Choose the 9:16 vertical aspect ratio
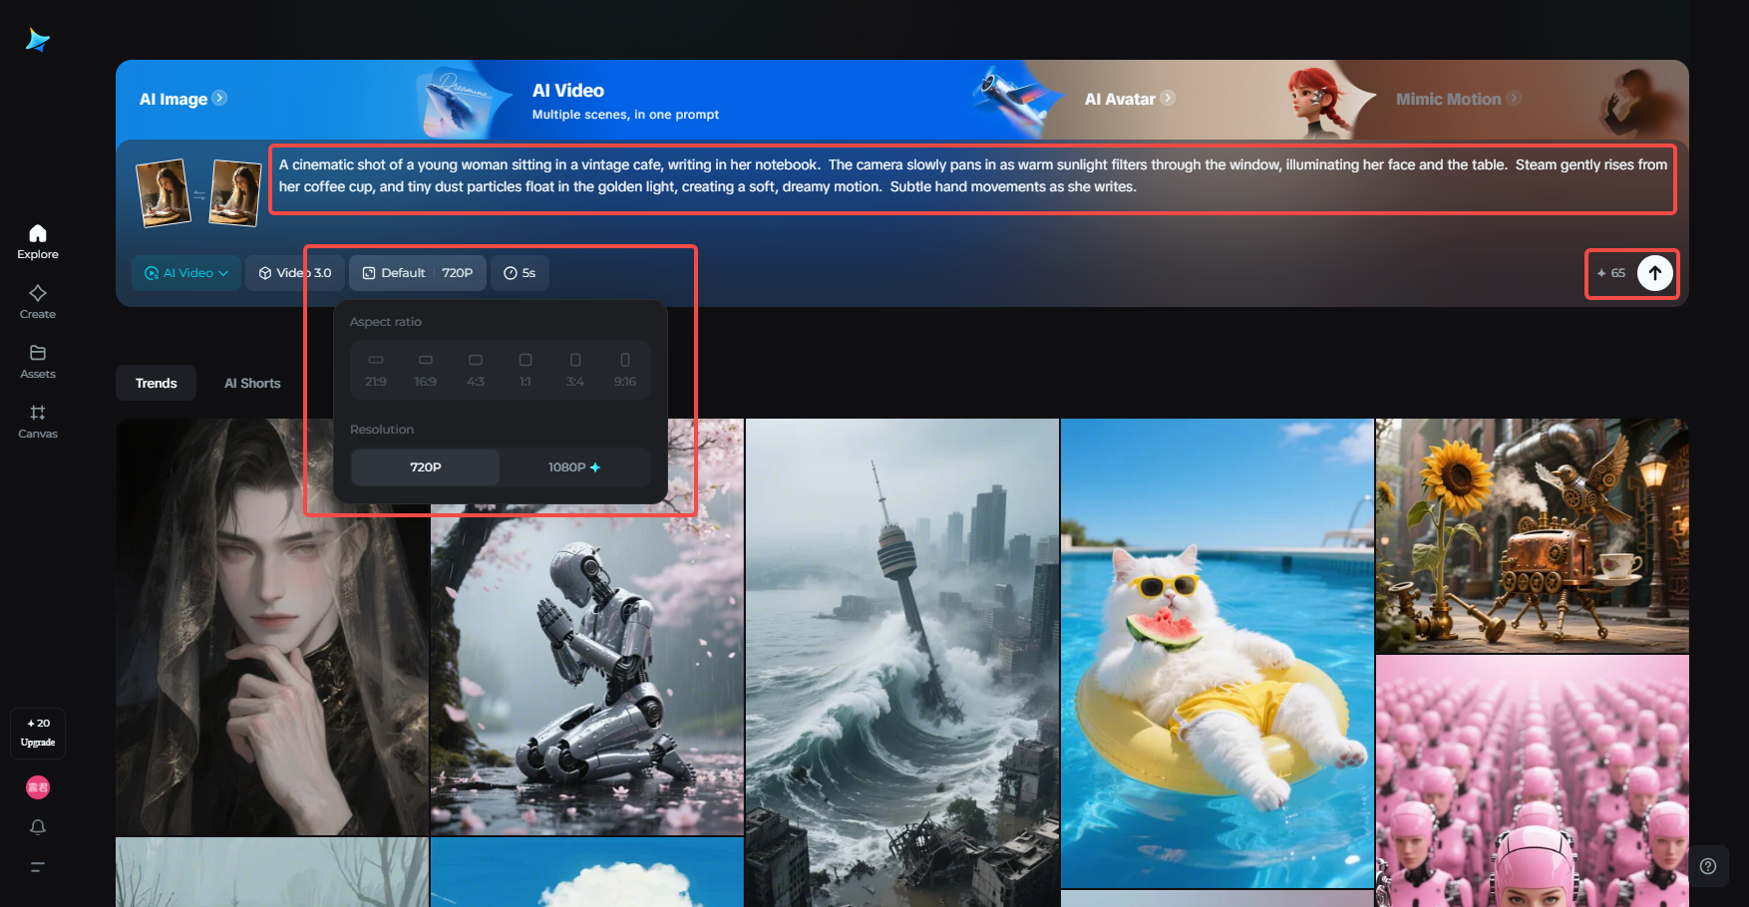Screen dimensions: 1749x907 [x=625, y=368]
